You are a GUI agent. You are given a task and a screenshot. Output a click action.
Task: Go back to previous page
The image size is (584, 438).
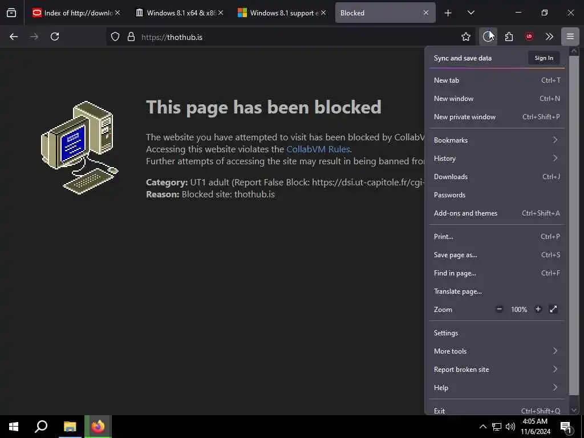(14, 36)
